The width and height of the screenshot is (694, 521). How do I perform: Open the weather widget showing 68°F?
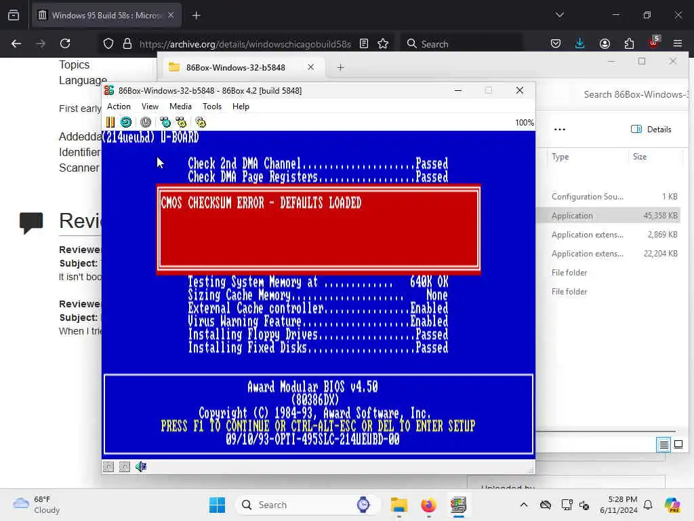pos(37,505)
